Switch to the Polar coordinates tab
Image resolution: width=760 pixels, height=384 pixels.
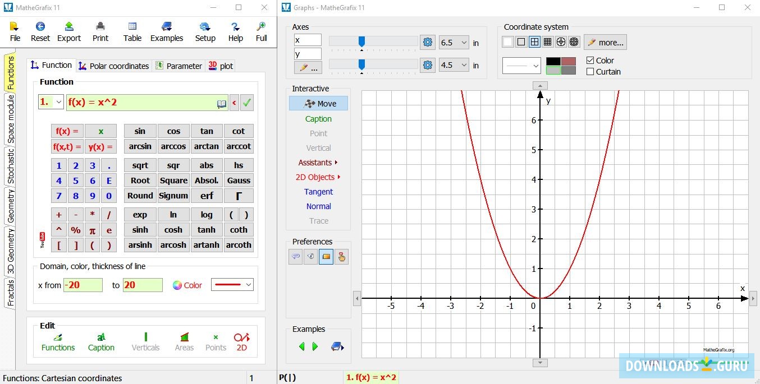click(x=113, y=66)
